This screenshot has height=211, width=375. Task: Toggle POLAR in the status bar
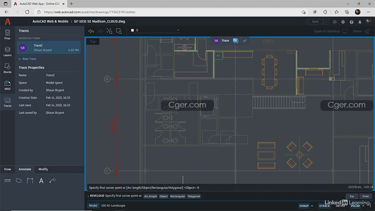(355, 206)
